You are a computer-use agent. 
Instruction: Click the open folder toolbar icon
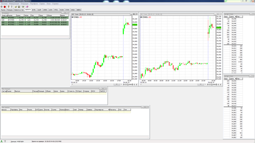pyautogui.click(x=16, y=7)
